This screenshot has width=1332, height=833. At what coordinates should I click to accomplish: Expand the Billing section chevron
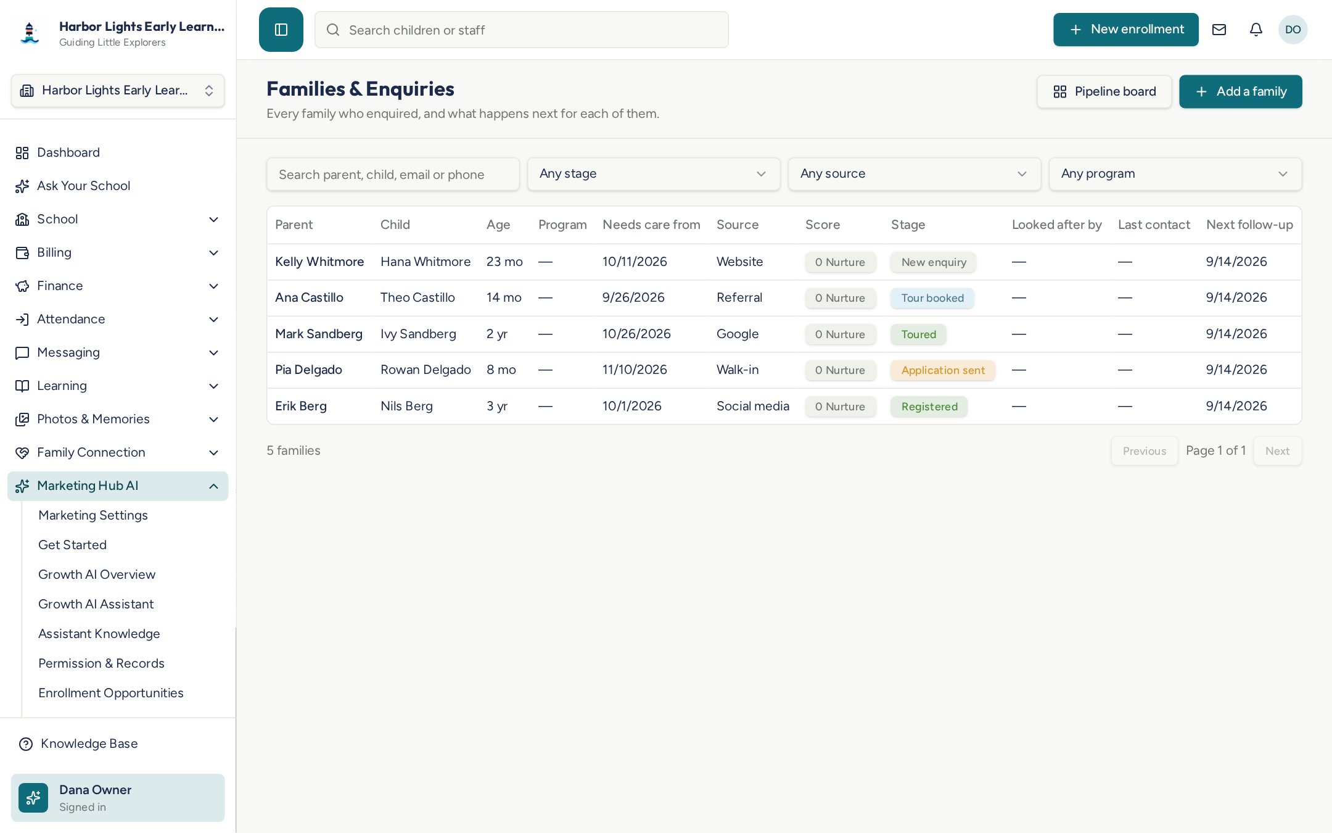tap(213, 252)
